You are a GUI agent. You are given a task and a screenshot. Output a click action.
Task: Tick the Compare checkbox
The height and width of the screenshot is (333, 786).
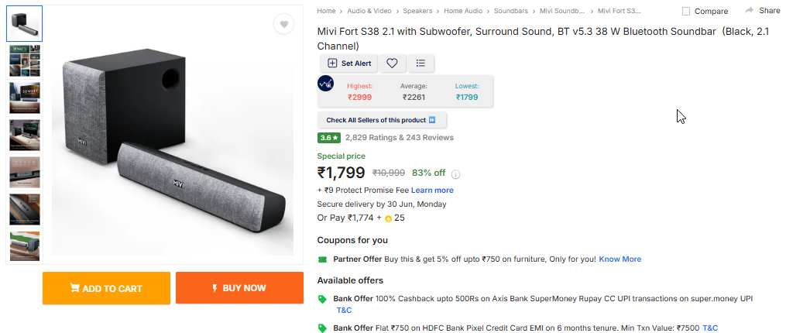[x=686, y=12]
